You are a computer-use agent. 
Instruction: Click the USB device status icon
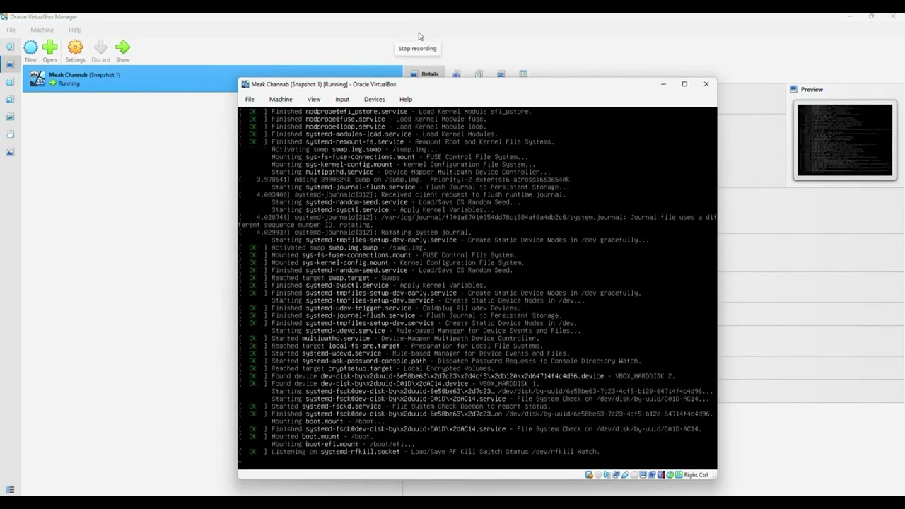tap(625, 475)
